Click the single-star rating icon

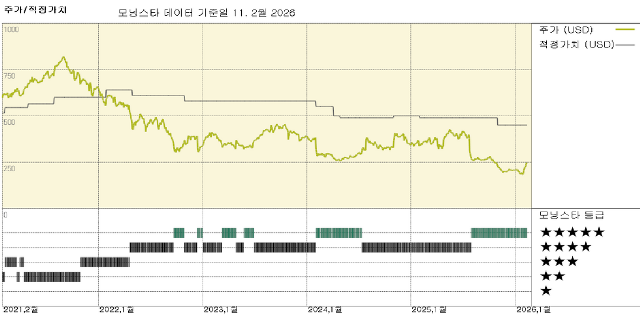tap(546, 290)
